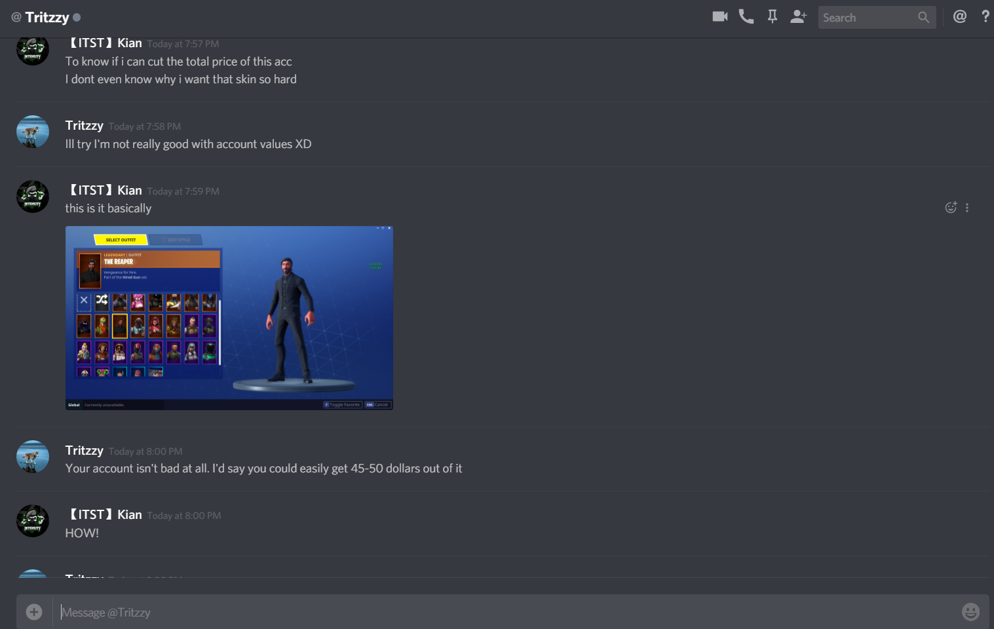Click Tritzzy's avatar on the 8:00 PM message
The width and height of the screenshot is (994, 629).
point(33,457)
